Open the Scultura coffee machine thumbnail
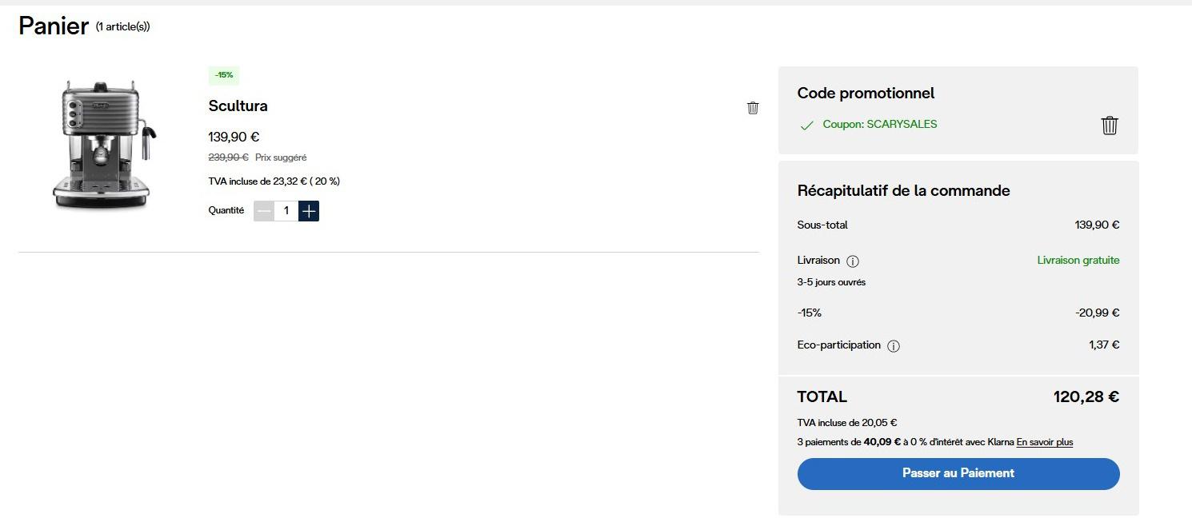 click(x=102, y=145)
